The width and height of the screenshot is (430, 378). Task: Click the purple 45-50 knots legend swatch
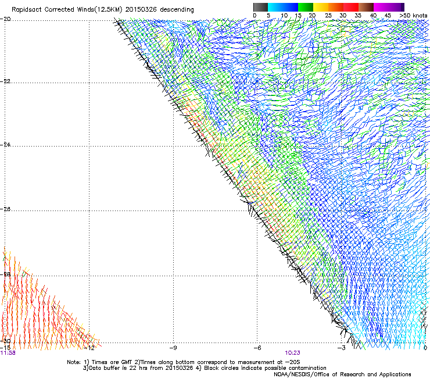tap(396, 7)
